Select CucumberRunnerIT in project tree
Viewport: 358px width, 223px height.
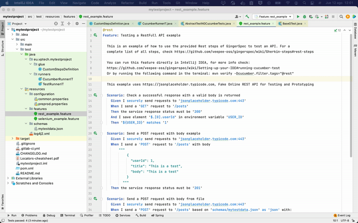pyautogui.click(x=58, y=79)
